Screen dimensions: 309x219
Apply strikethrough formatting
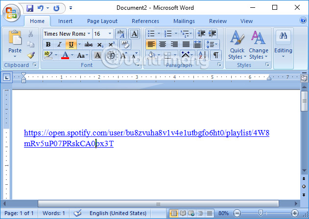(88, 44)
